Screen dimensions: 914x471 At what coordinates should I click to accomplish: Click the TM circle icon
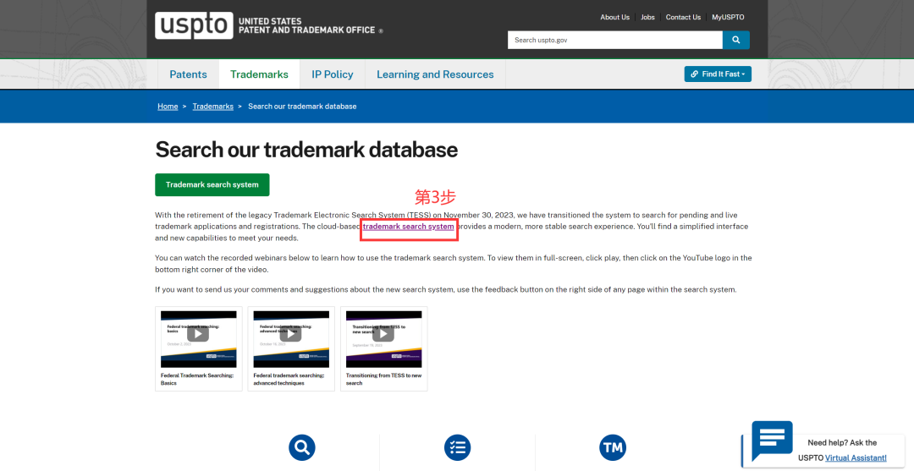[x=613, y=447]
